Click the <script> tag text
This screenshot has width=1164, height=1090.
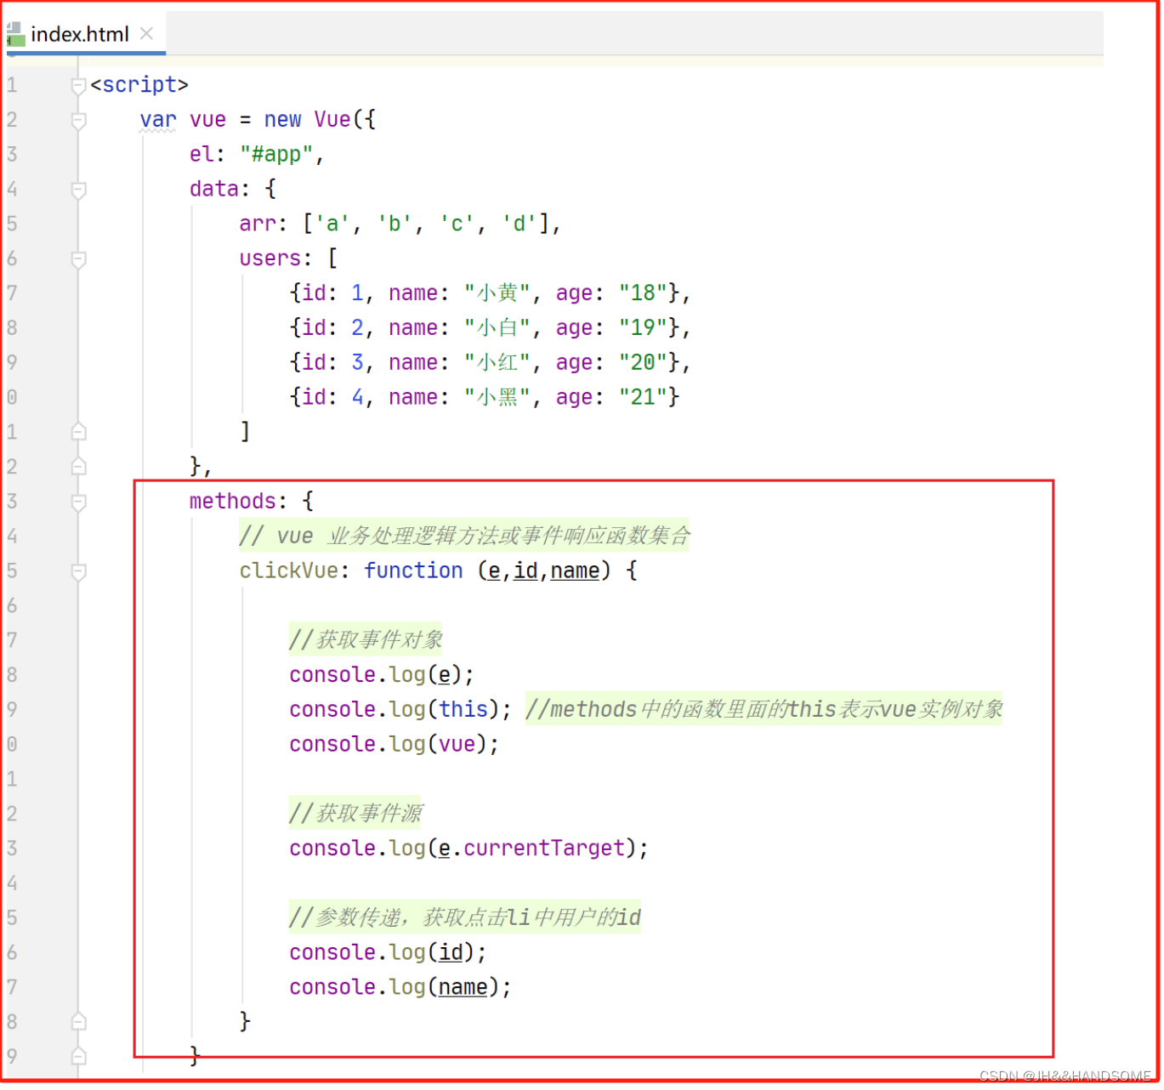(x=139, y=85)
